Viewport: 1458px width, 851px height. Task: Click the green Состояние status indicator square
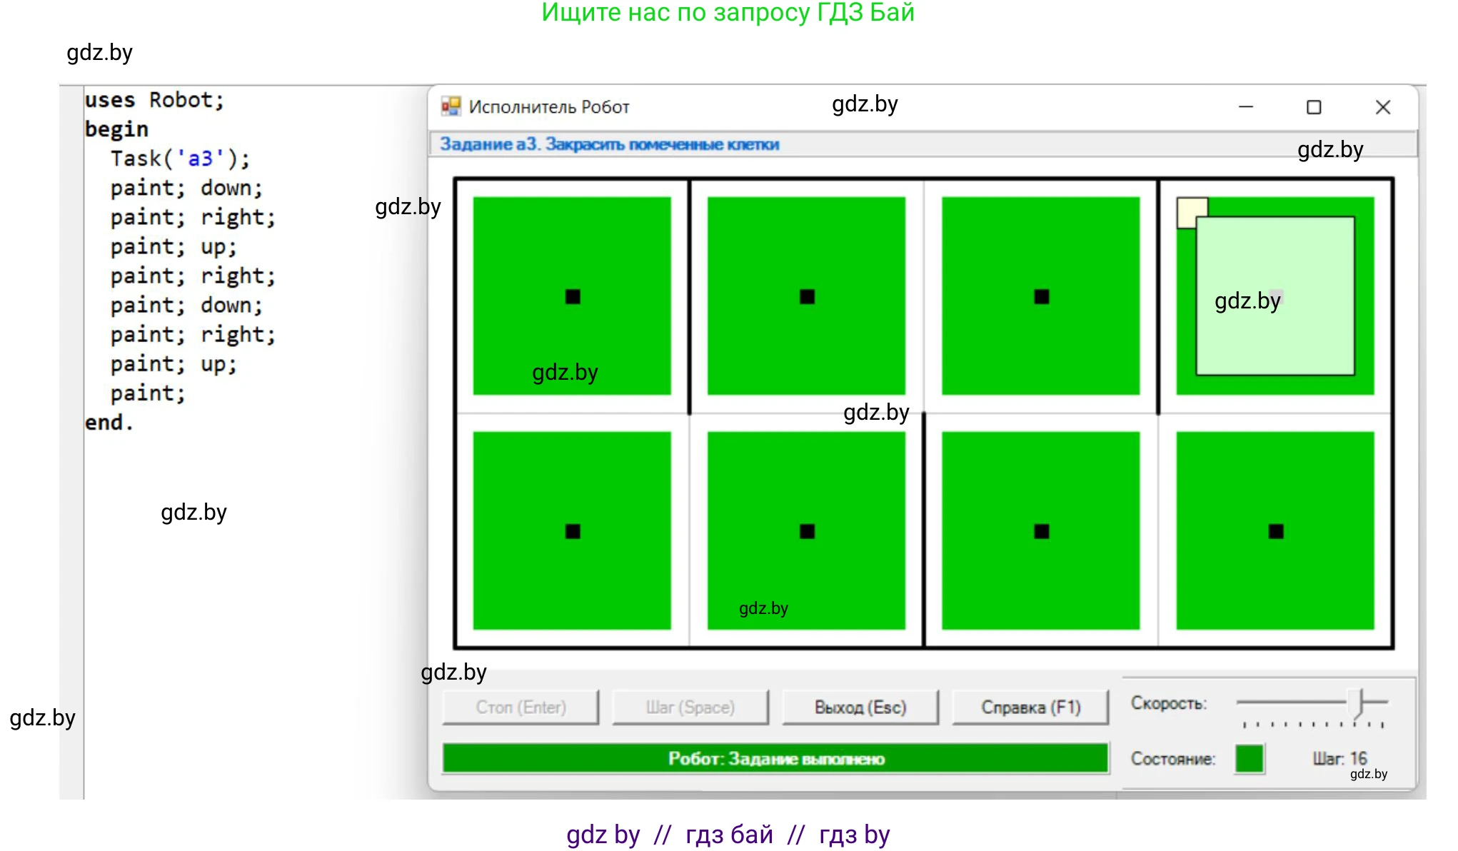(x=1249, y=758)
